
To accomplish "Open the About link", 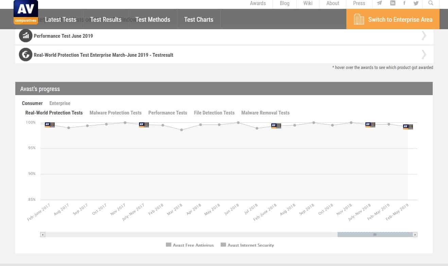I will (x=333, y=3).
